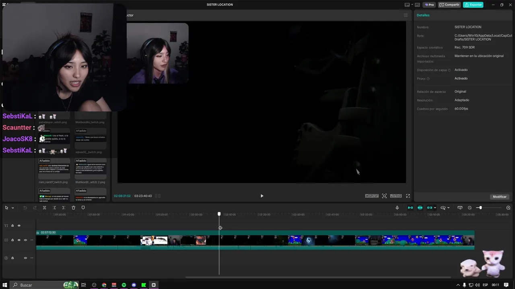Click the ESP language indicator in tray
Image resolution: width=515 pixels, height=289 pixels.
tap(485, 285)
